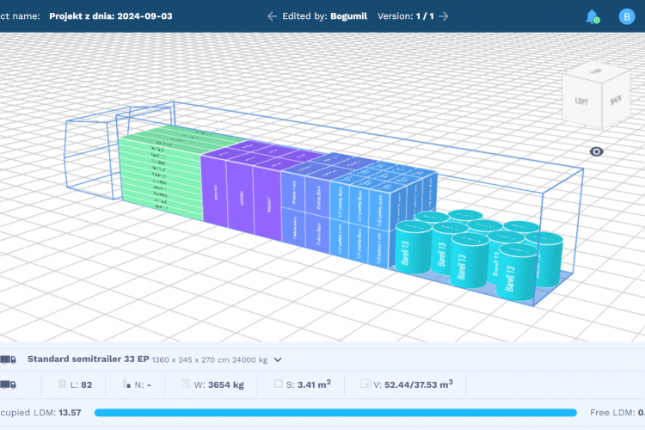Edit project name Projekt z dnia: 2024-09-03
This screenshot has height=430, width=645.
(x=110, y=16)
